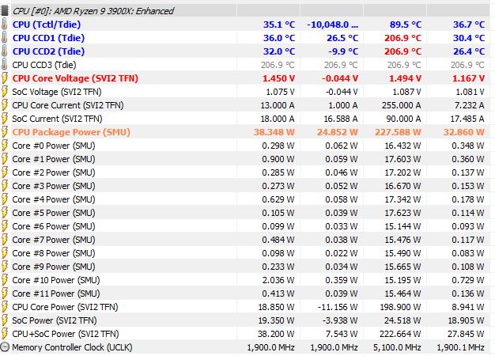Screen dimensions: 495x356
Task: Select the CPU [#0]: AMD Ryzen 9 3900X: Enhanced header
Action: [x=93, y=11]
